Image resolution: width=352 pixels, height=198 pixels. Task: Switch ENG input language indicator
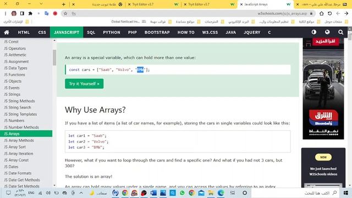click(31, 193)
